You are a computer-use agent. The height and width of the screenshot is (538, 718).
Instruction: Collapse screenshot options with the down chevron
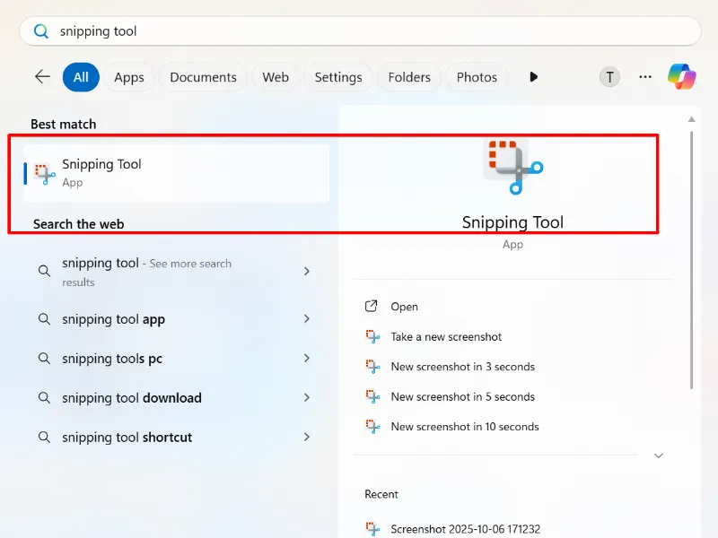pyautogui.click(x=657, y=456)
